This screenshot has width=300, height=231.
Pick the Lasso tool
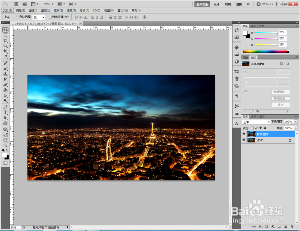(5, 40)
